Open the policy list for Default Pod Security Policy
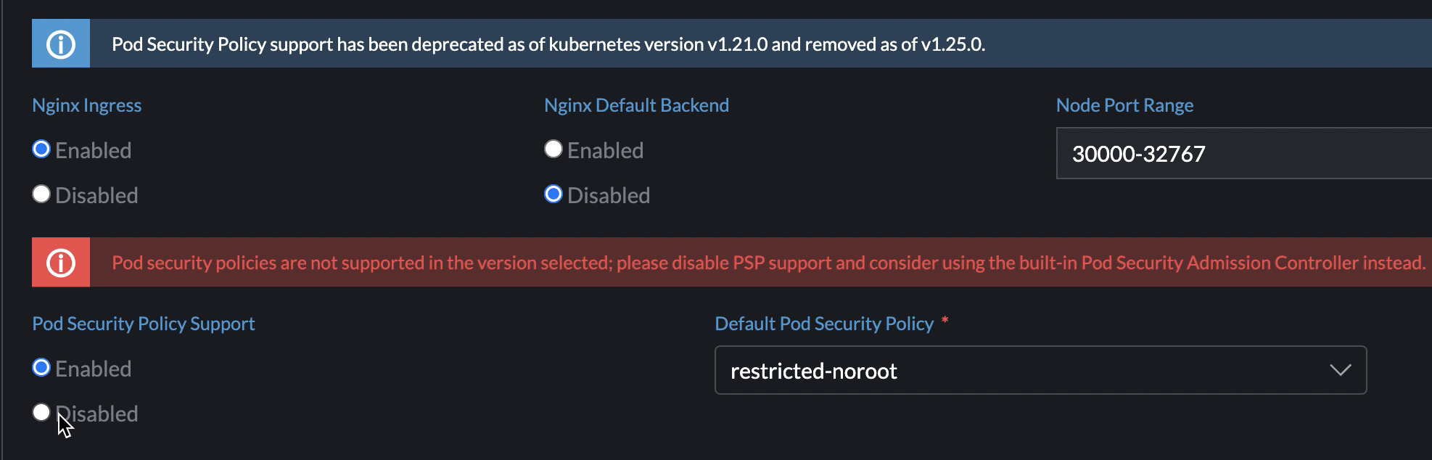 pos(1041,371)
